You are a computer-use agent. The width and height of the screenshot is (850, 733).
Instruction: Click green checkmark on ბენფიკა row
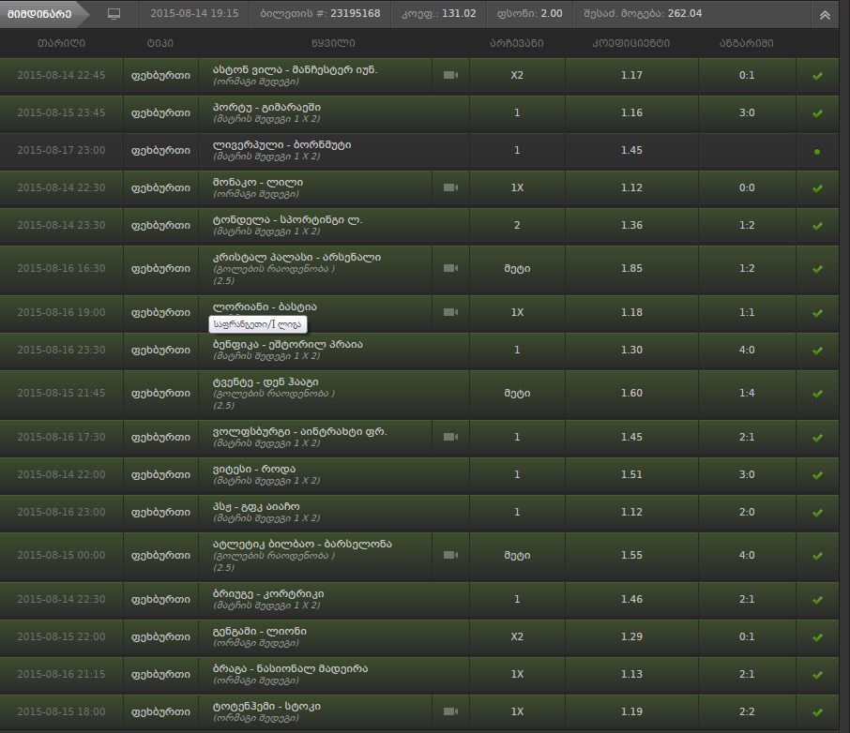click(x=817, y=351)
